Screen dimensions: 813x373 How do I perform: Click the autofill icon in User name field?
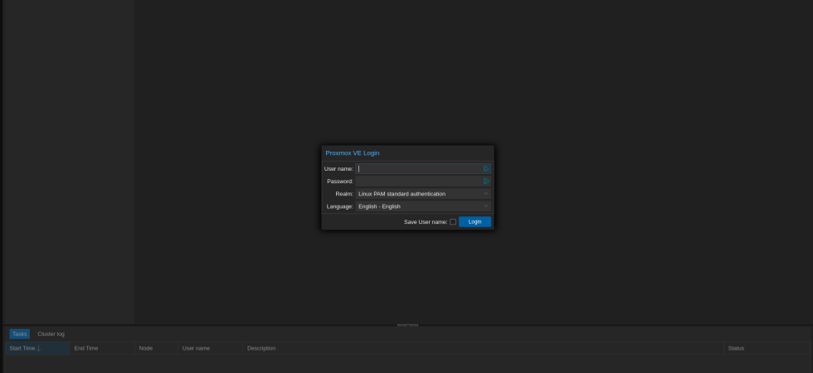[x=486, y=169]
